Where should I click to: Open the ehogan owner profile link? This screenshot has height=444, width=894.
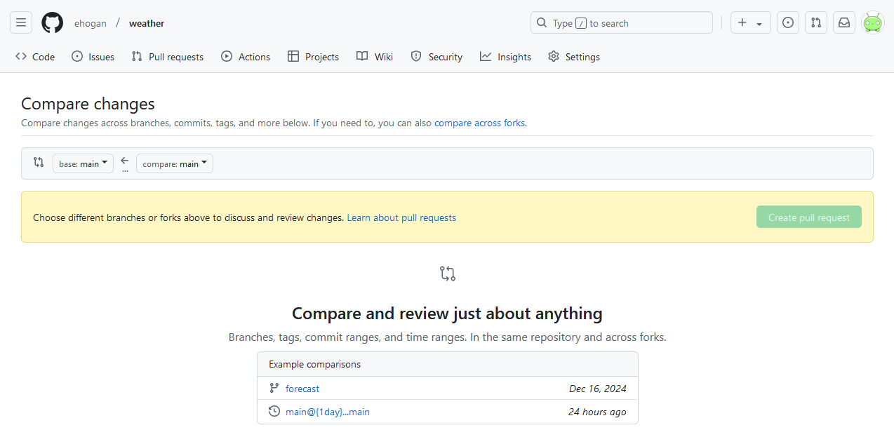click(91, 23)
